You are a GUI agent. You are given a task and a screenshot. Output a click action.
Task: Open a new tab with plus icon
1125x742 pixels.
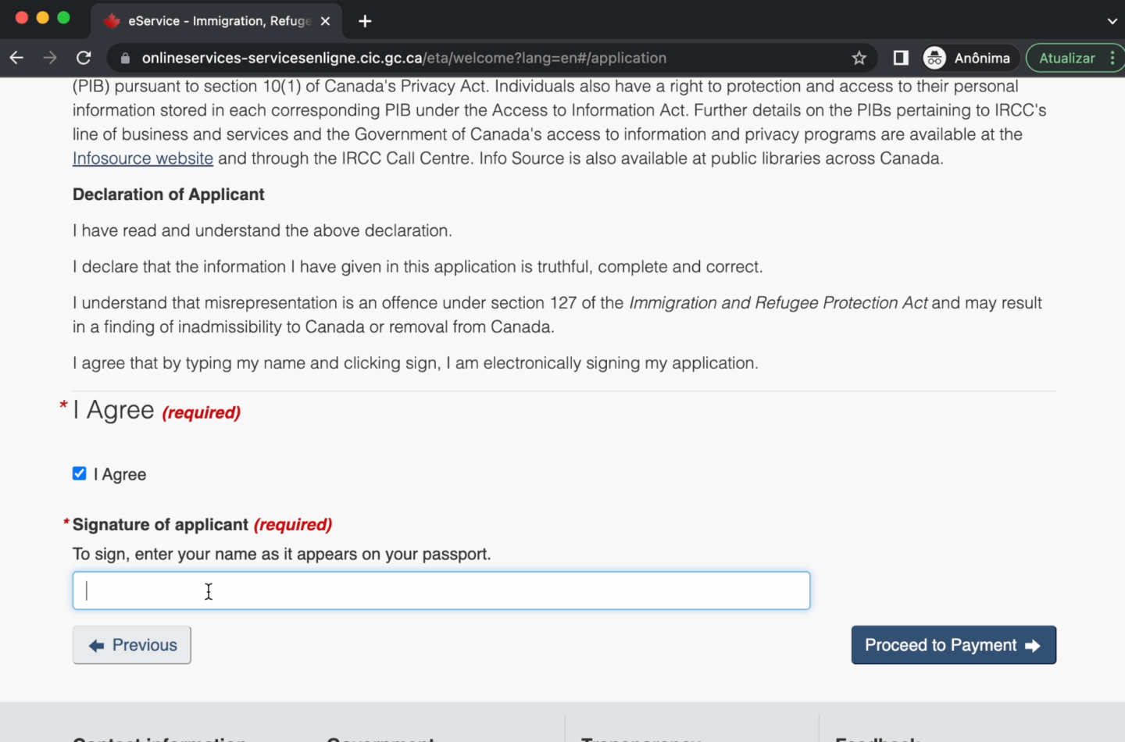[x=365, y=21]
